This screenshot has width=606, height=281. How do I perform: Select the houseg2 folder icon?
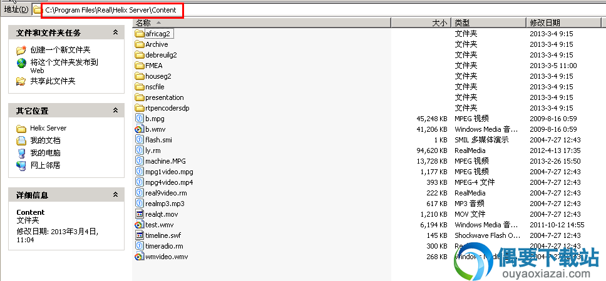coord(139,76)
